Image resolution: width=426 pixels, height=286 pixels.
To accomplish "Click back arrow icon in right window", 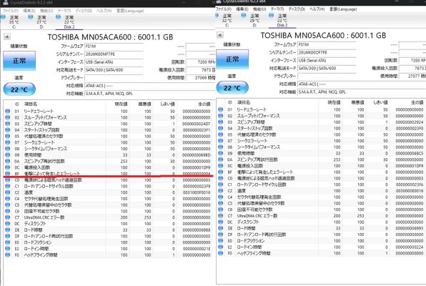I will coord(220,35).
